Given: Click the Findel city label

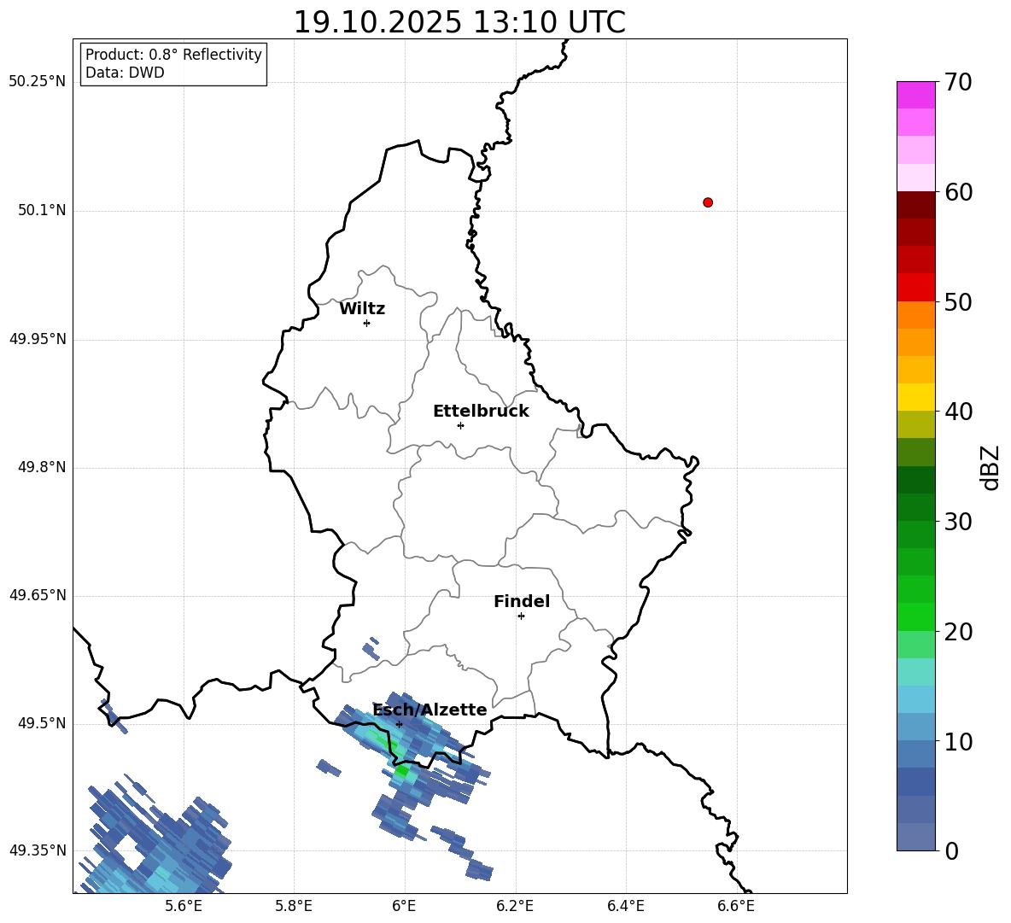Looking at the screenshot, I should click(522, 601).
